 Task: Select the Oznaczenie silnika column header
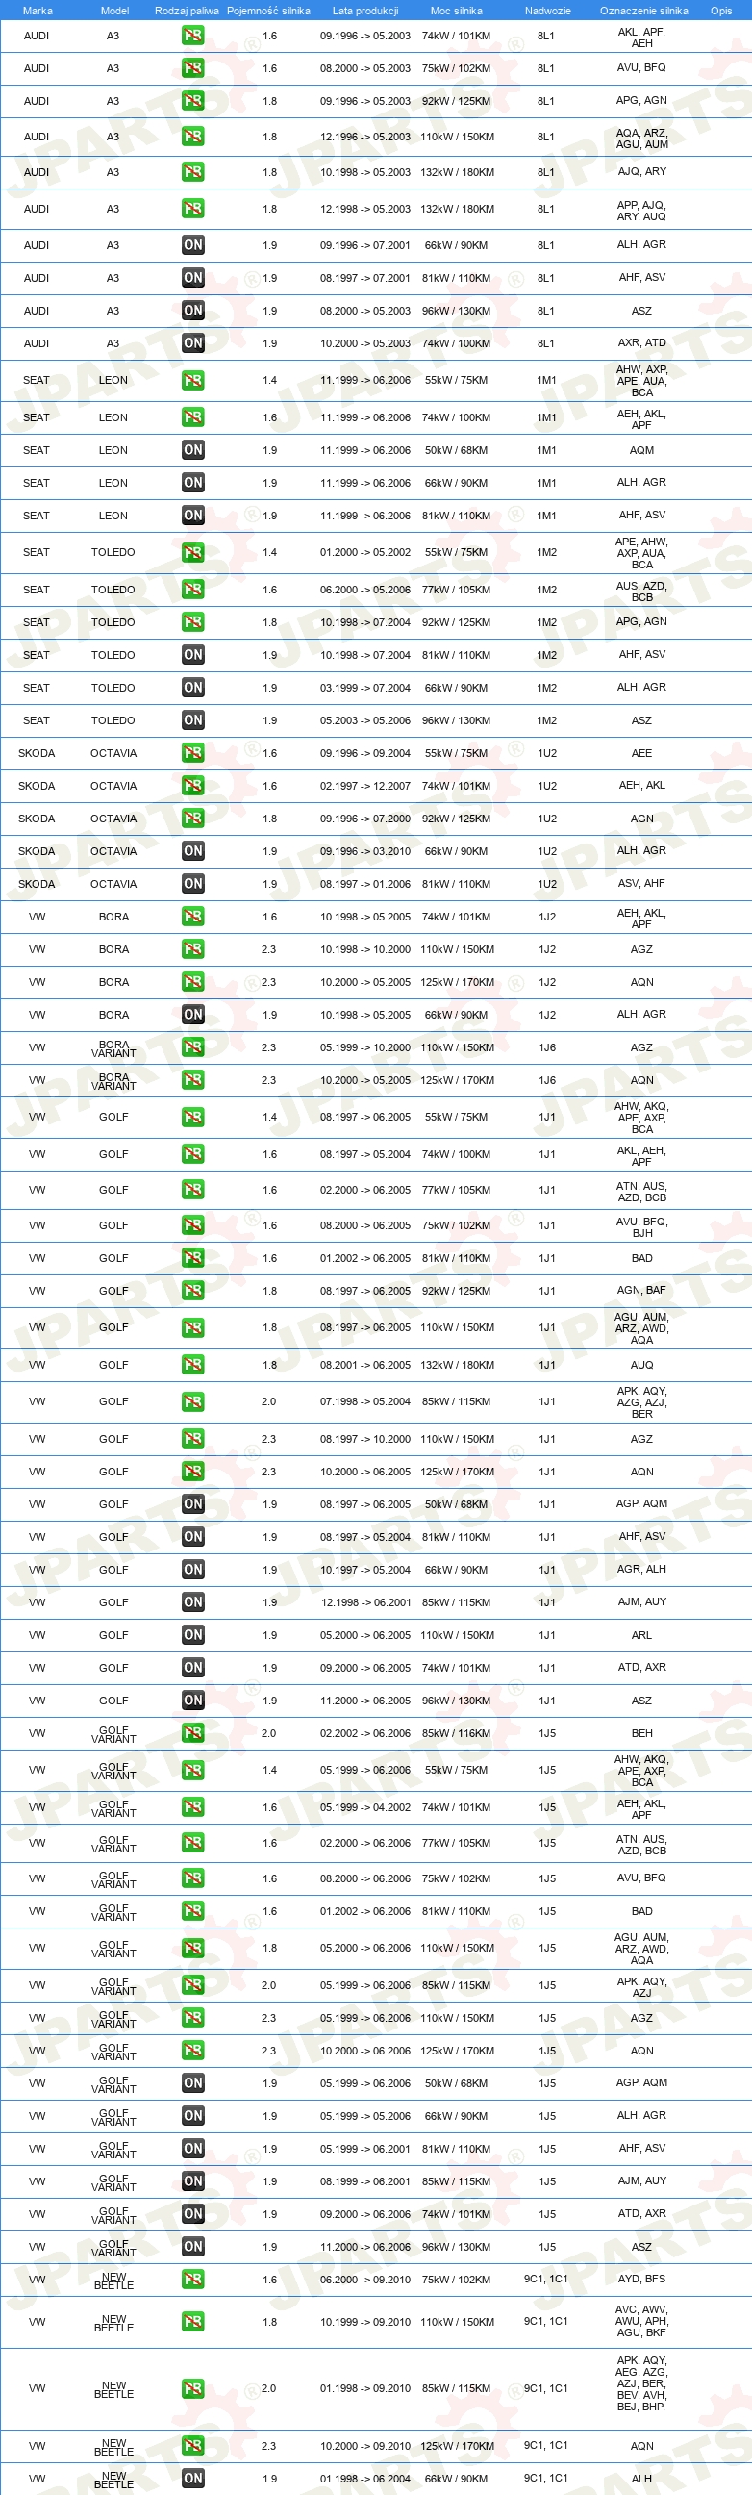click(643, 11)
